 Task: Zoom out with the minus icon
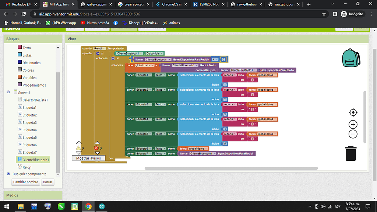[353, 134]
